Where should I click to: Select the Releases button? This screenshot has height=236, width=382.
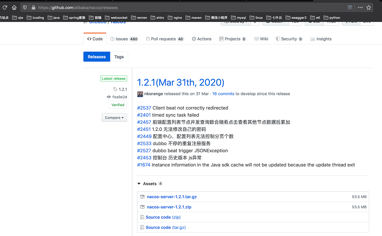point(97,57)
